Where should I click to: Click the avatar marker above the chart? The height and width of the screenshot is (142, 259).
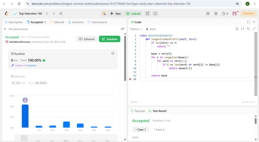(x=25, y=100)
